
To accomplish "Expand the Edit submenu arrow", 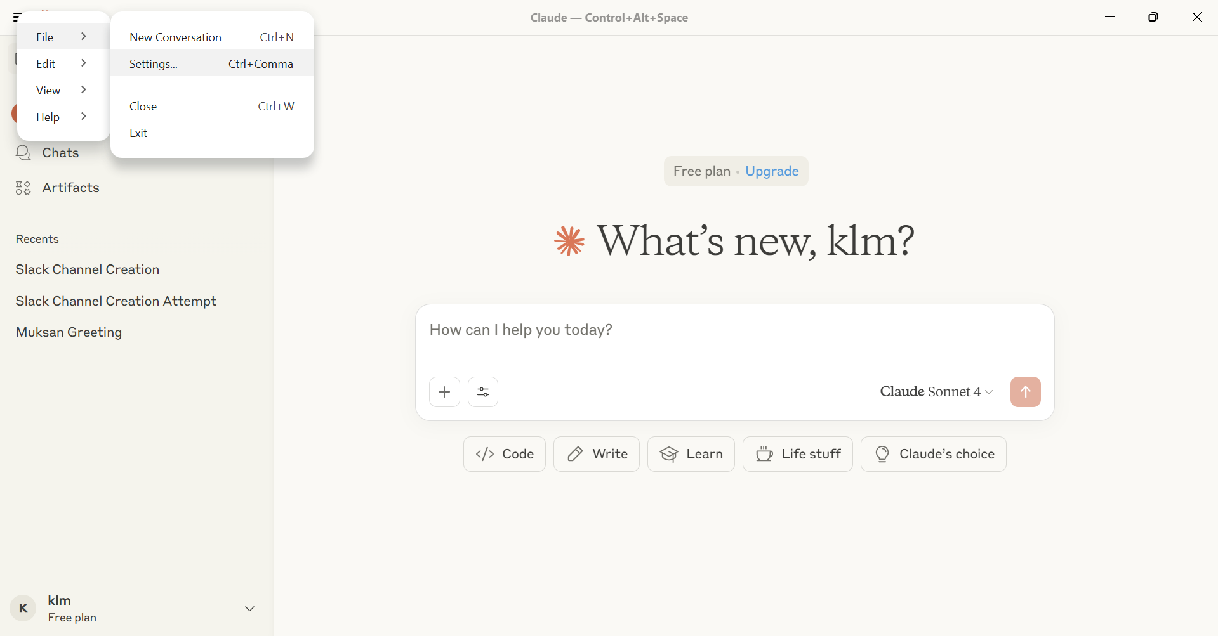I will pos(83,63).
